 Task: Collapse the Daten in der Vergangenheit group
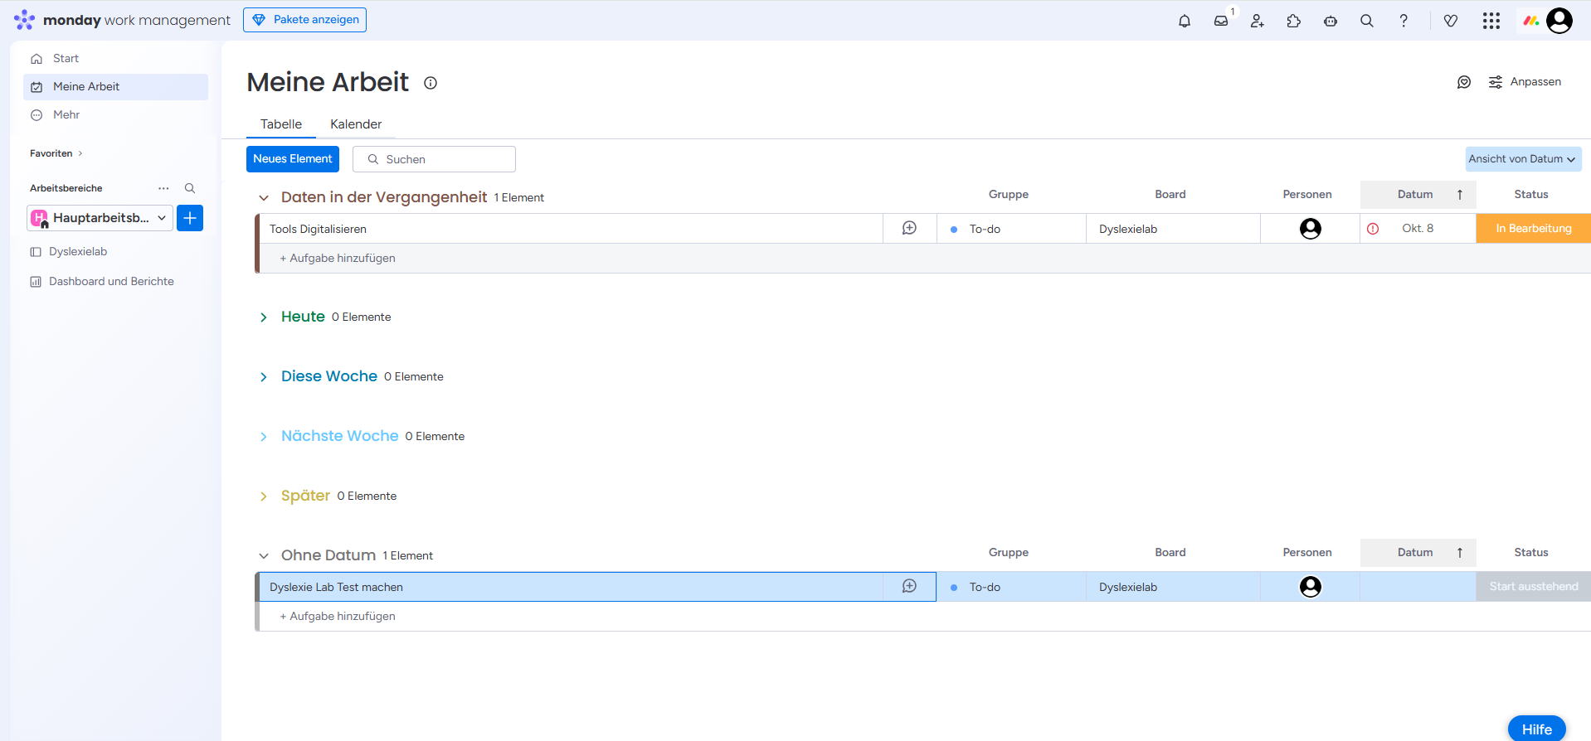click(264, 198)
